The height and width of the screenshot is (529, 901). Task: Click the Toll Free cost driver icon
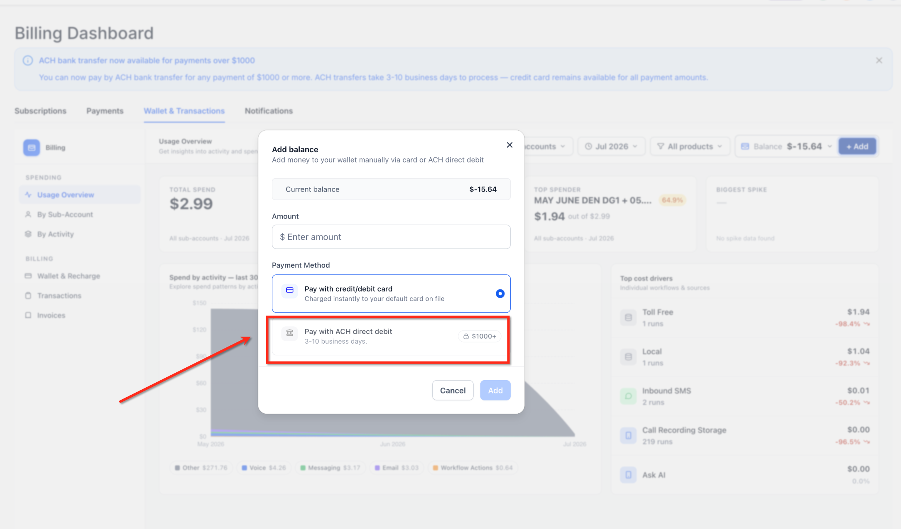(x=628, y=318)
